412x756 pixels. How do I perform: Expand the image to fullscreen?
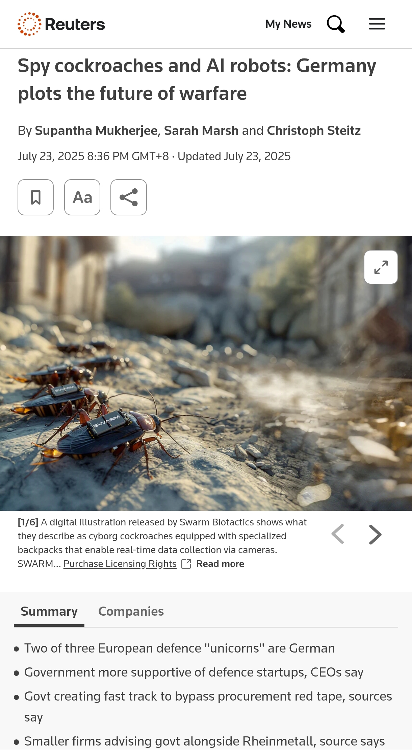381,267
